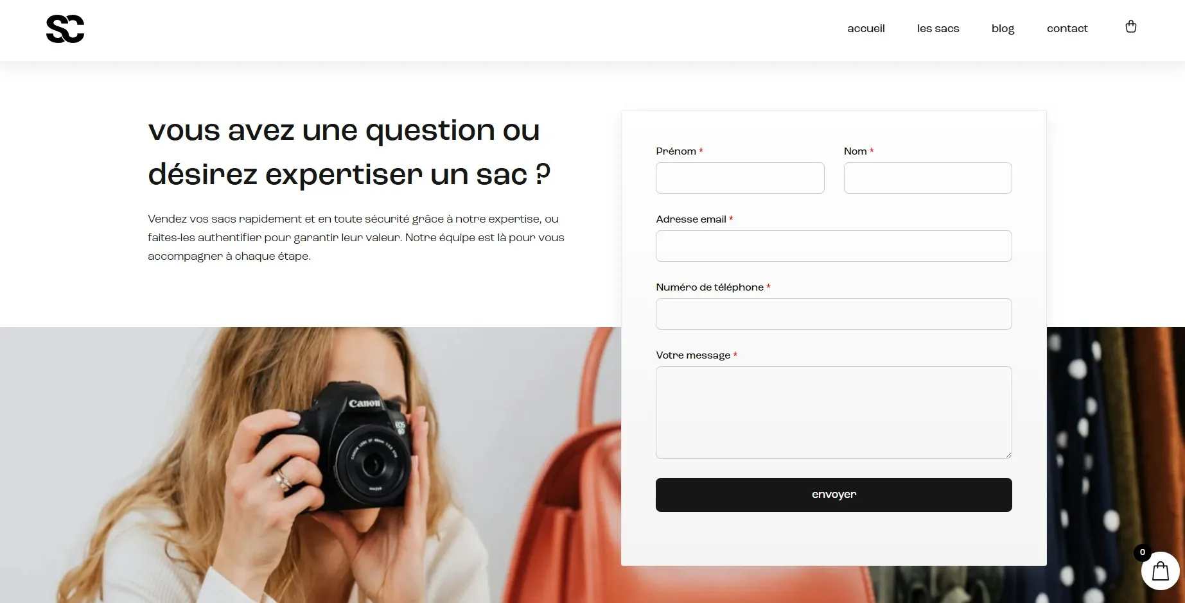Screen dimensions: 1185x603
Task: Click the Adresse email label
Action: point(691,219)
